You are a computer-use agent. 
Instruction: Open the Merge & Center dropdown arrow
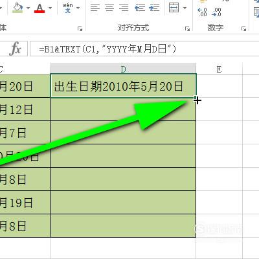point(185,8)
